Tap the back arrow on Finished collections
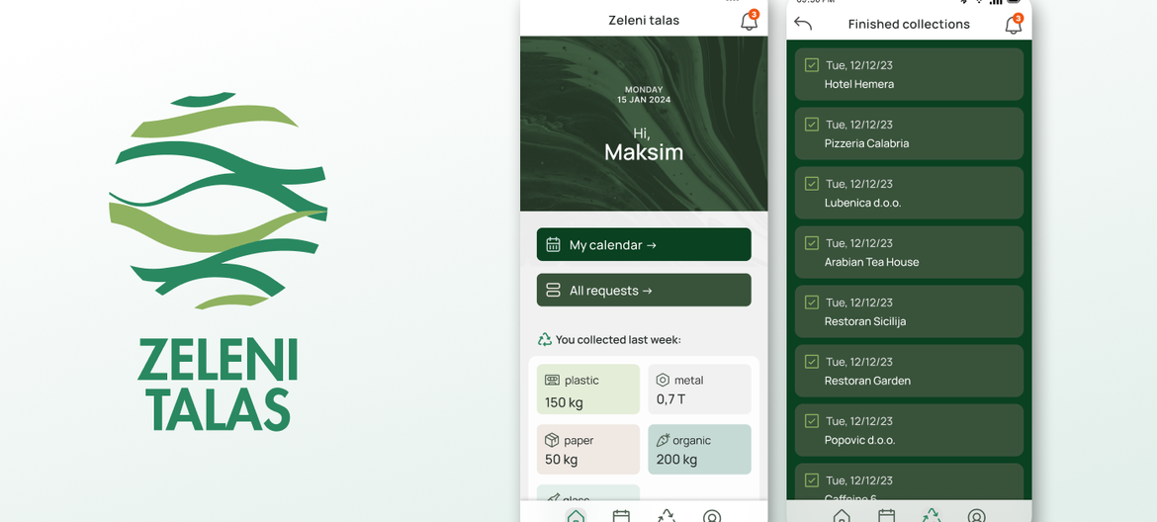Screen dimensions: 1157x522 click(803, 24)
